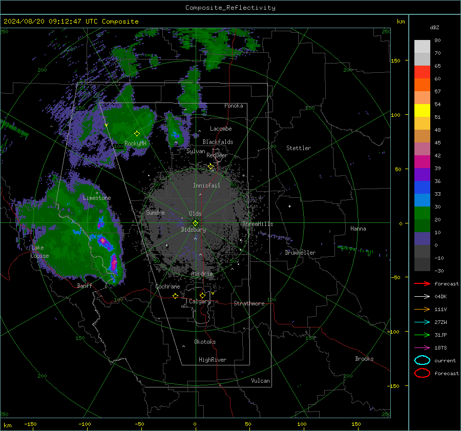Click the Blackfalds label

coord(218,142)
